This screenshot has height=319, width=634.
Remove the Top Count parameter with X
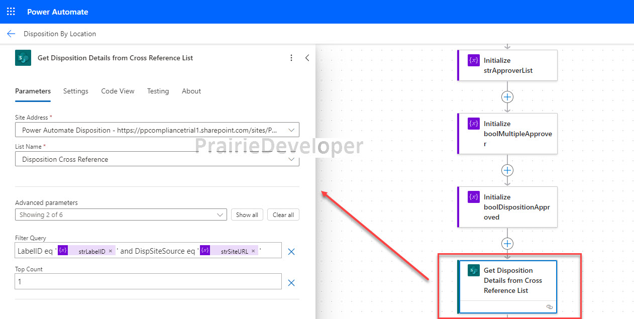291,283
